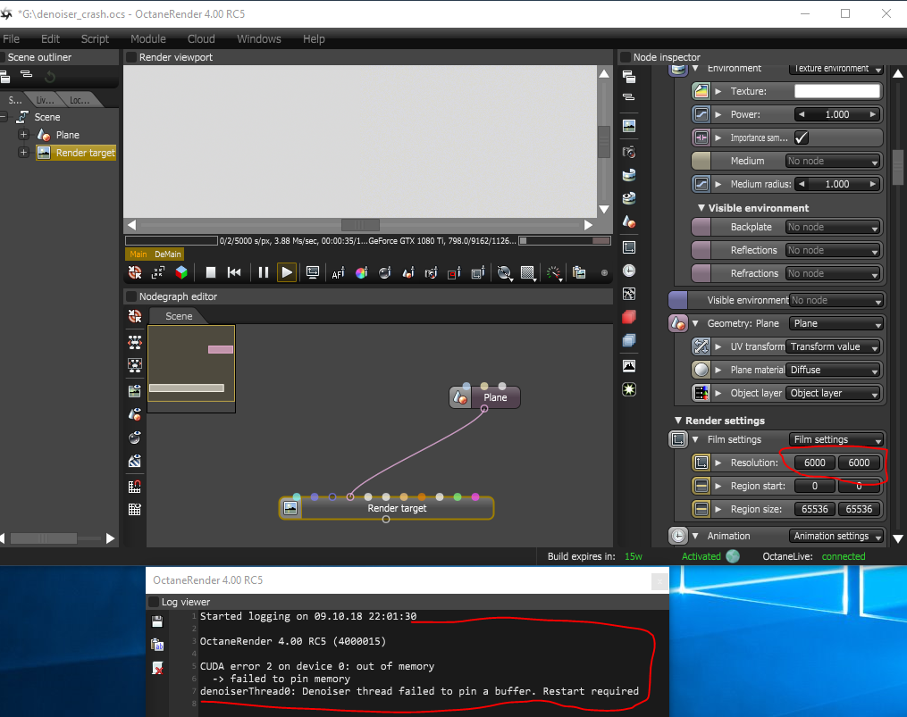Recenter the nodegraph editor view icon
Image resolution: width=907 pixels, height=717 pixels.
coord(135,316)
